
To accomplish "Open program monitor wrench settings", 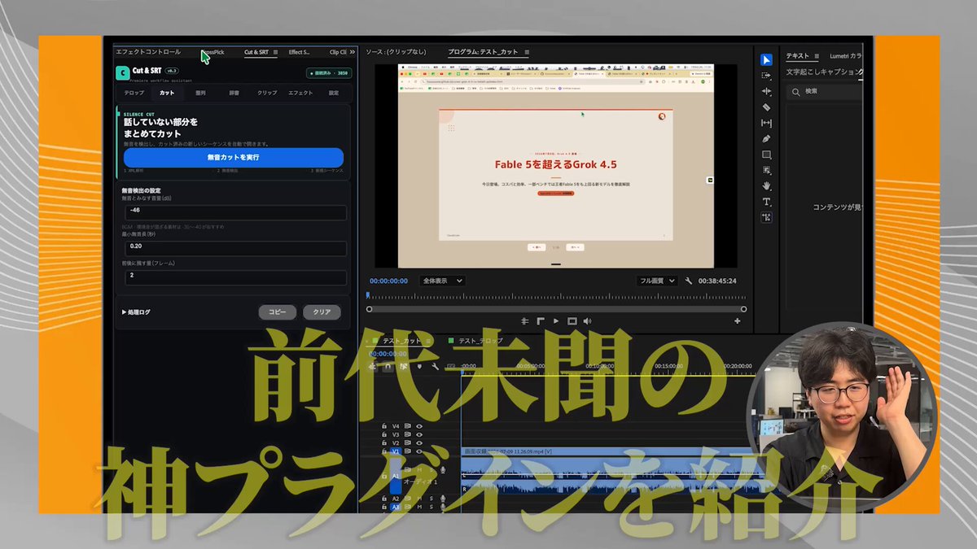I will coord(689,281).
